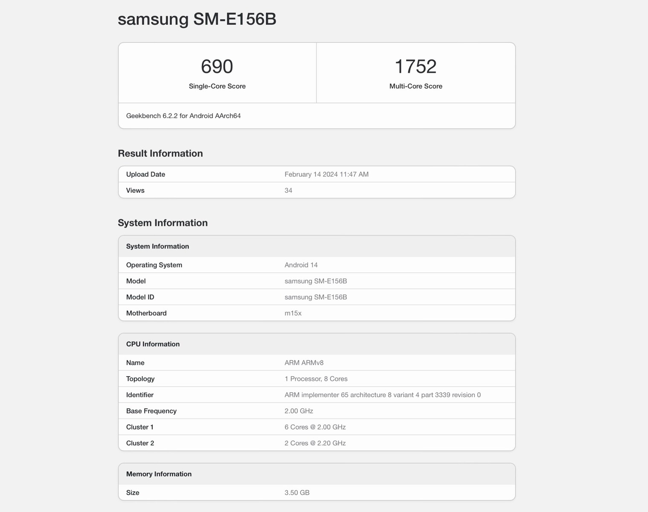Click the Geekbench 6.2.2 for Android AArch64 text
The width and height of the screenshot is (648, 512).
pyautogui.click(x=183, y=116)
